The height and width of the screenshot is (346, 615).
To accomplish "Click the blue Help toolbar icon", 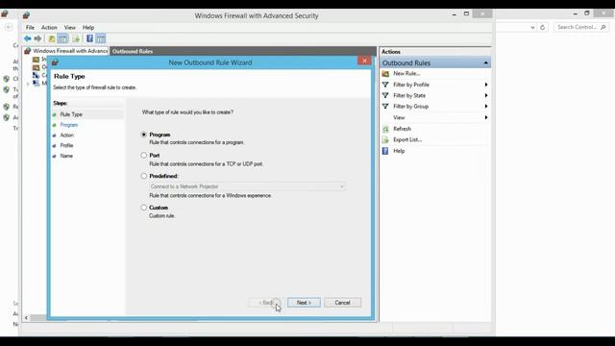I will 89,38.
